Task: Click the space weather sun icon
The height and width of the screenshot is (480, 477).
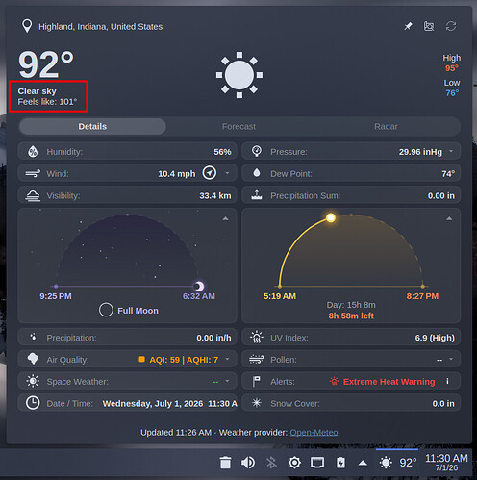Action: click(x=33, y=381)
